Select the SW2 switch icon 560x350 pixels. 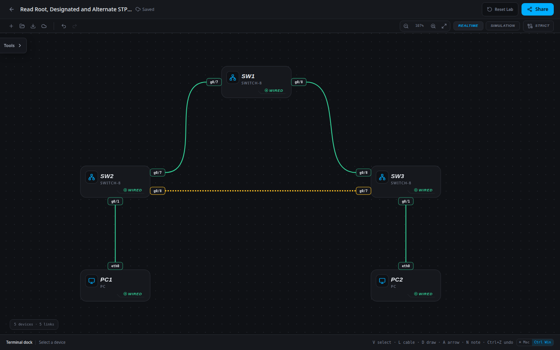(91, 177)
